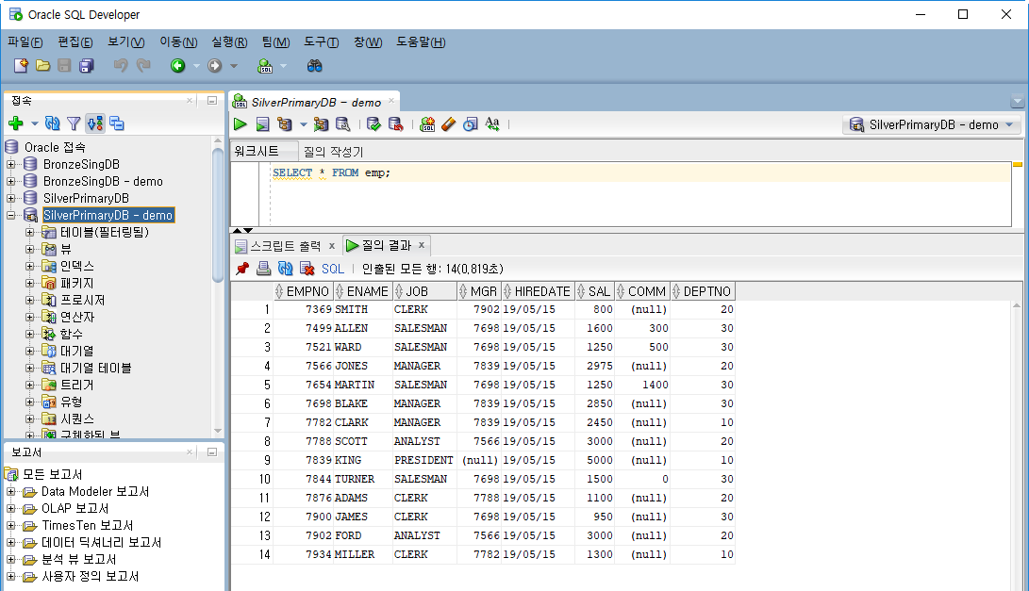Click the connections tree vertical scrollbar

coord(218,215)
